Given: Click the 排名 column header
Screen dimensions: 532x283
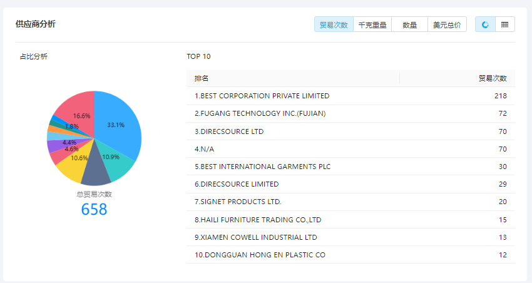Looking at the screenshot, I should (202, 78).
